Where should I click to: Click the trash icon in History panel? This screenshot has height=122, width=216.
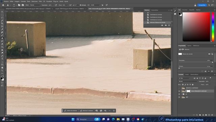[x=169, y=25]
